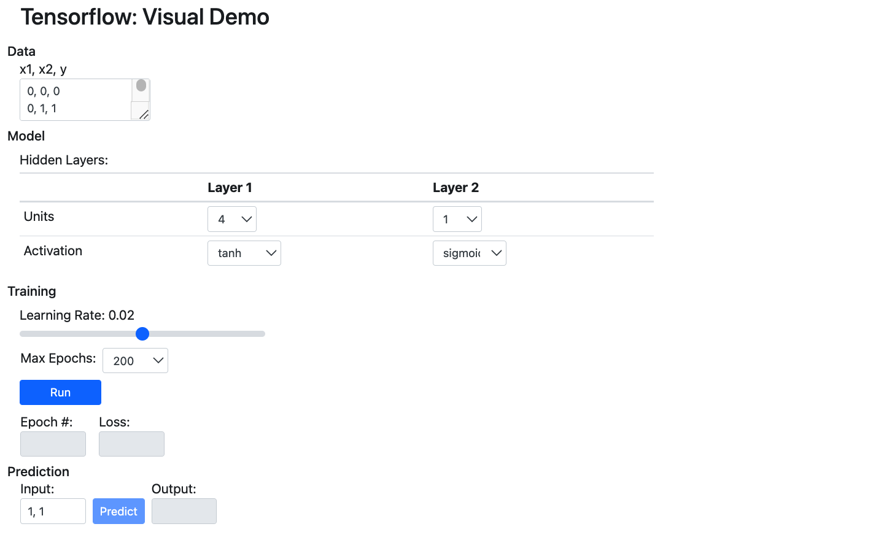884x540 pixels.
Task: Click the 'Input:' label in Prediction
Action: pyautogui.click(x=37, y=489)
